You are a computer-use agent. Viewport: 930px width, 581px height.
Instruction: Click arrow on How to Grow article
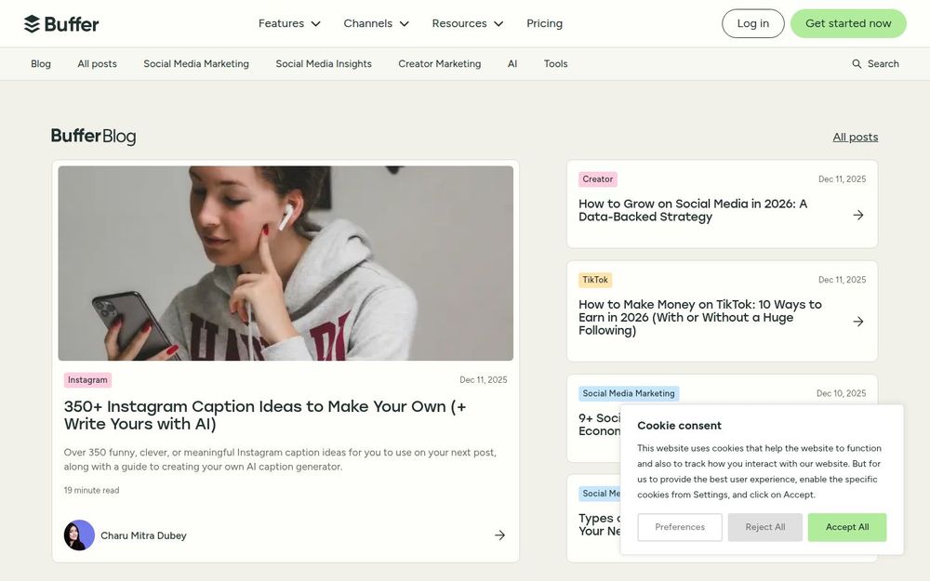[x=858, y=216]
